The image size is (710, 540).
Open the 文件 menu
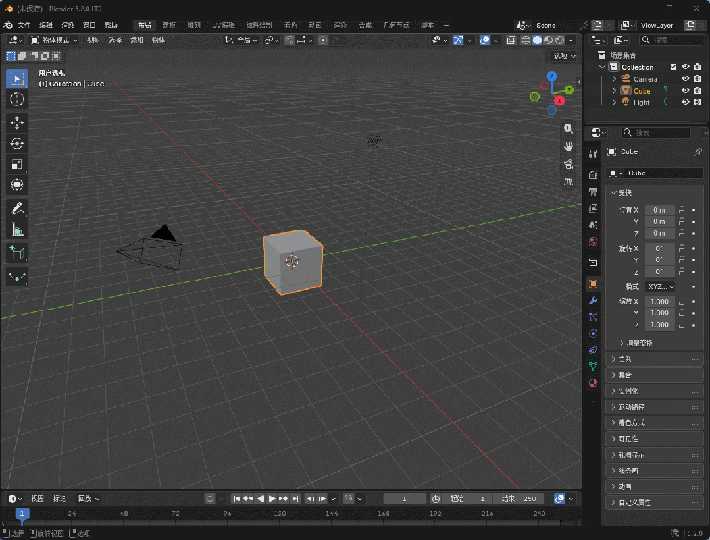tap(24, 26)
